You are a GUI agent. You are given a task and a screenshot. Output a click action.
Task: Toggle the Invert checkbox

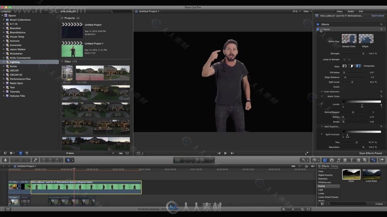click(343, 87)
